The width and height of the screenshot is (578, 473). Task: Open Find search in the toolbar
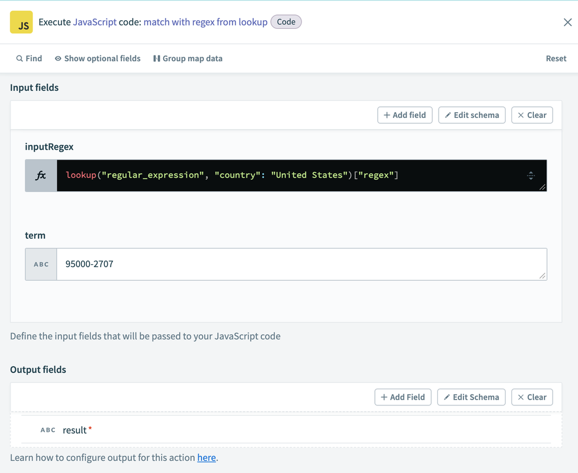[x=29, y=58]
